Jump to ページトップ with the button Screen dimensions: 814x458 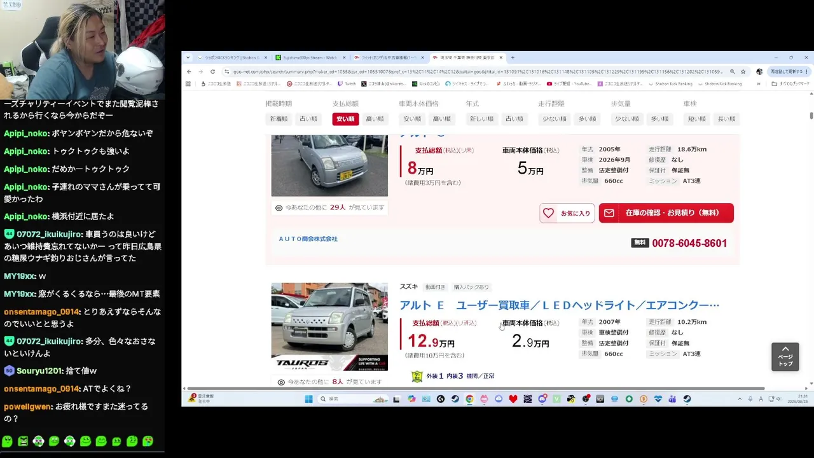click(x=785, y=357)
